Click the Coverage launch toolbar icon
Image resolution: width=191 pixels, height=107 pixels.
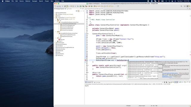83,6
